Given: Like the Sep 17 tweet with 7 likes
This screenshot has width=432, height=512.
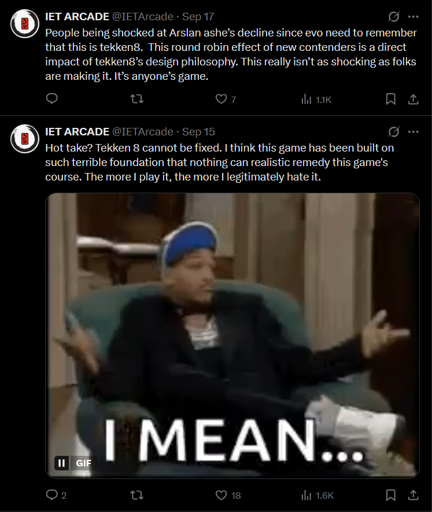Looking at the screenshot, I should [226, 99].
